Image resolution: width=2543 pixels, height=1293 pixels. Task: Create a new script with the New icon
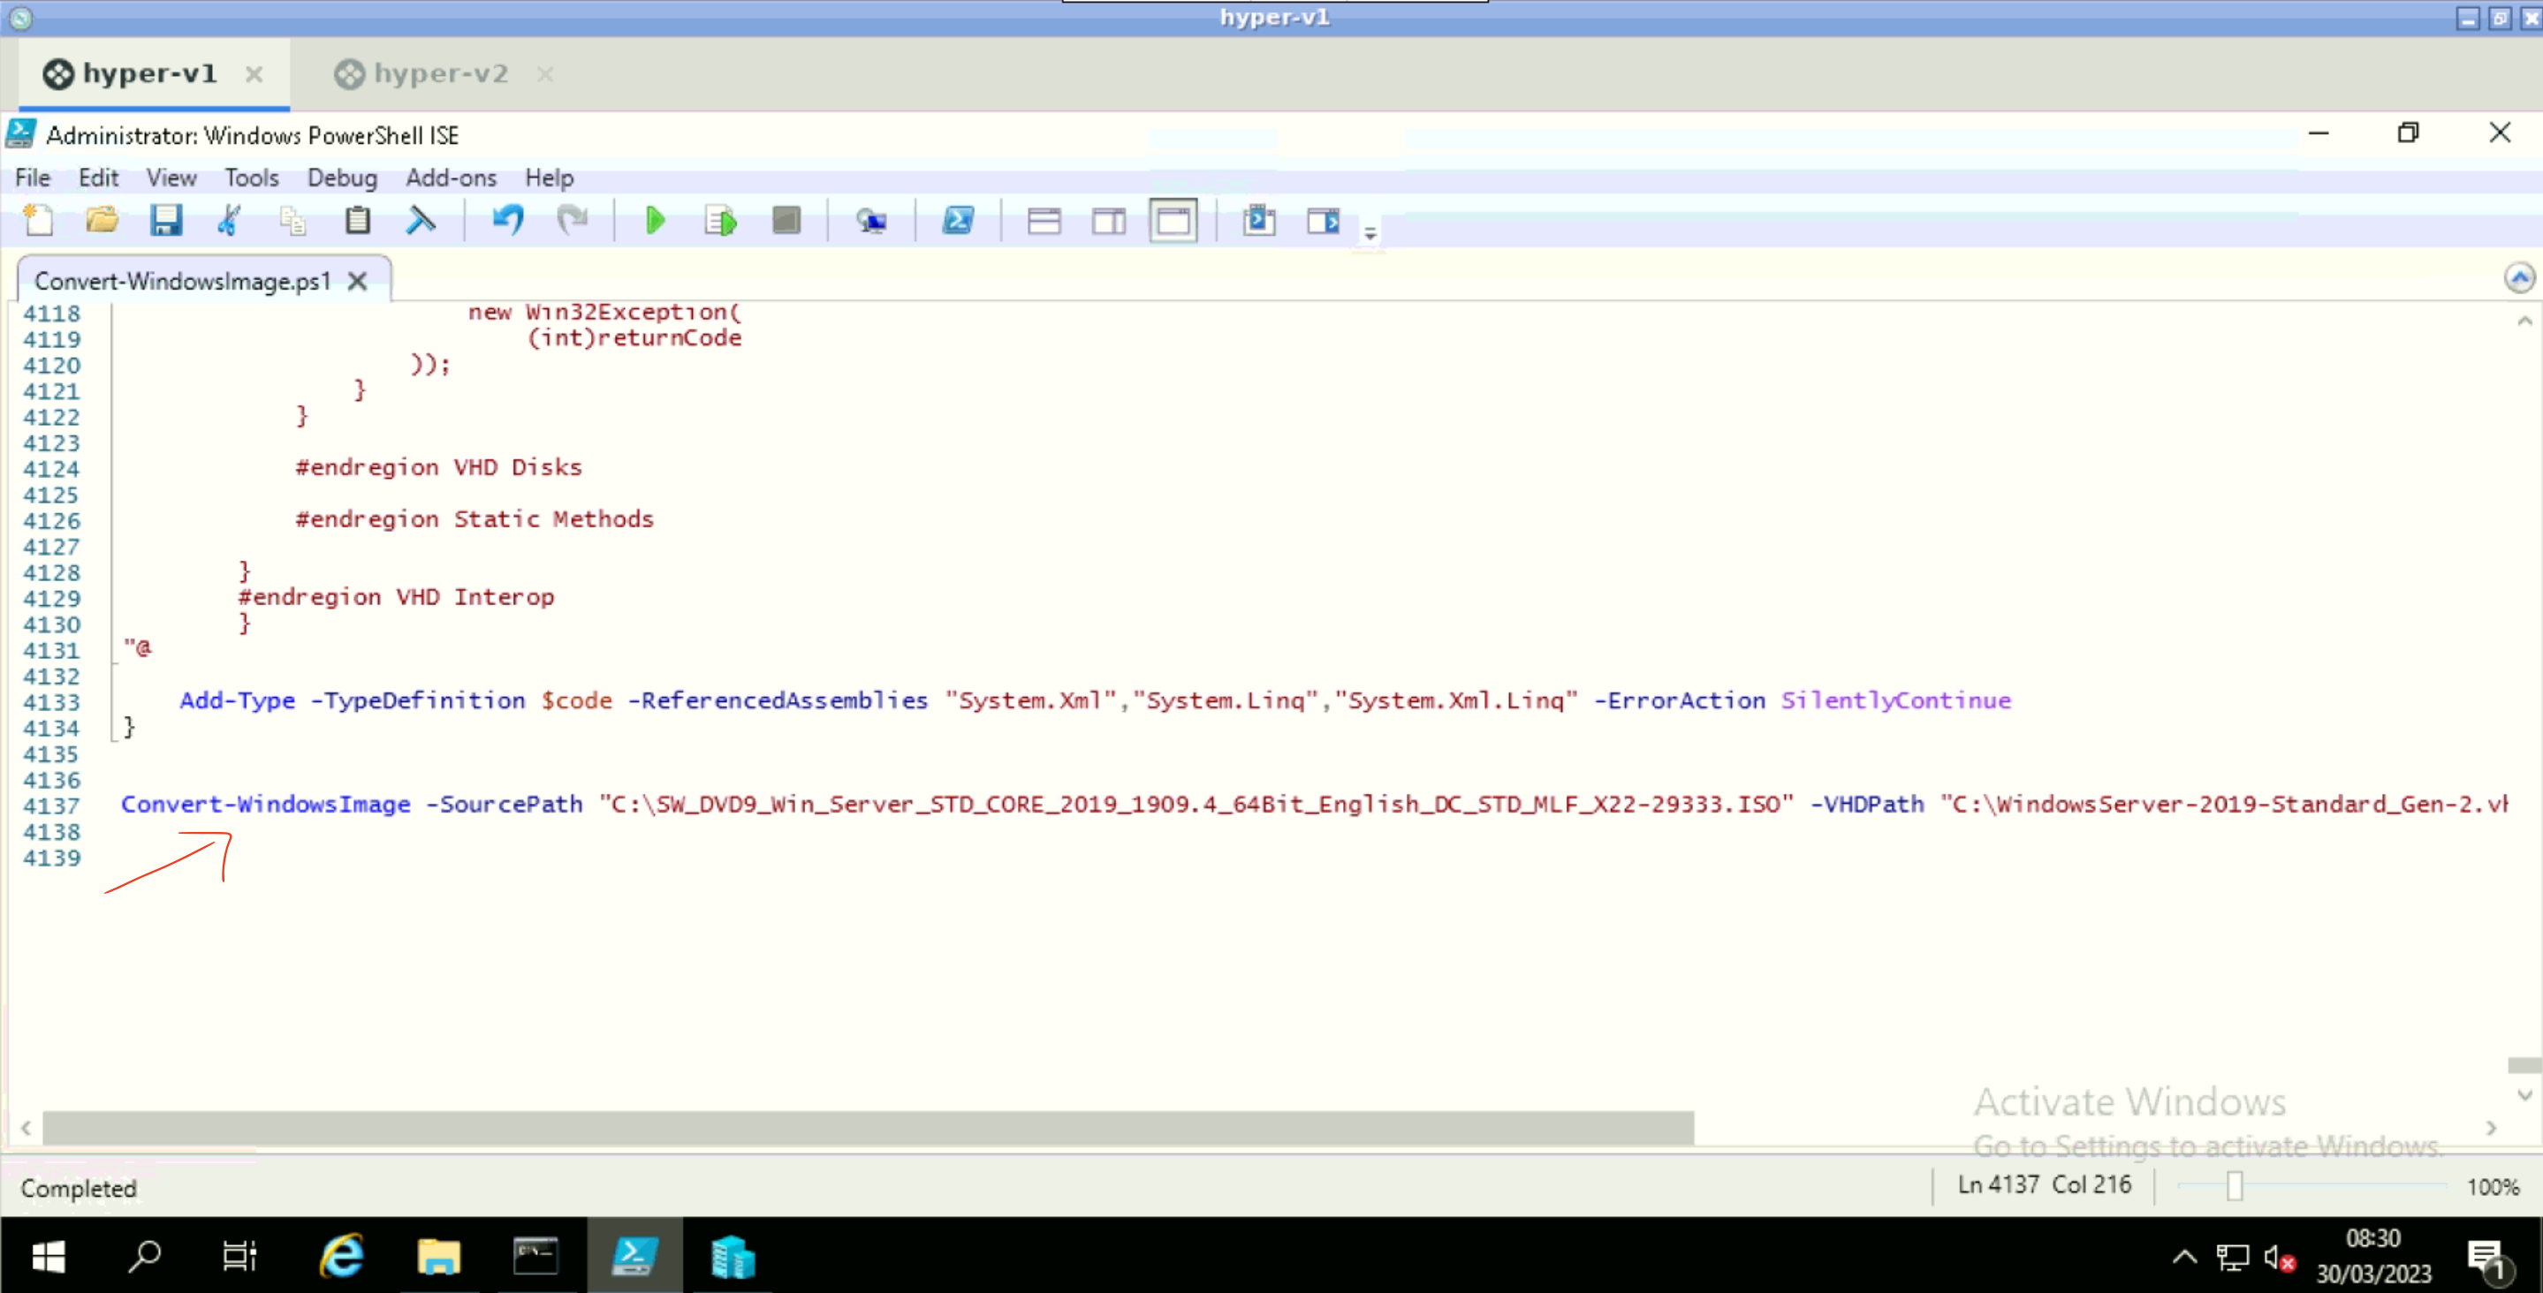coord(39,220)
